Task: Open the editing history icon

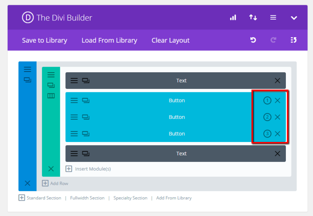Action: (293, 40)
